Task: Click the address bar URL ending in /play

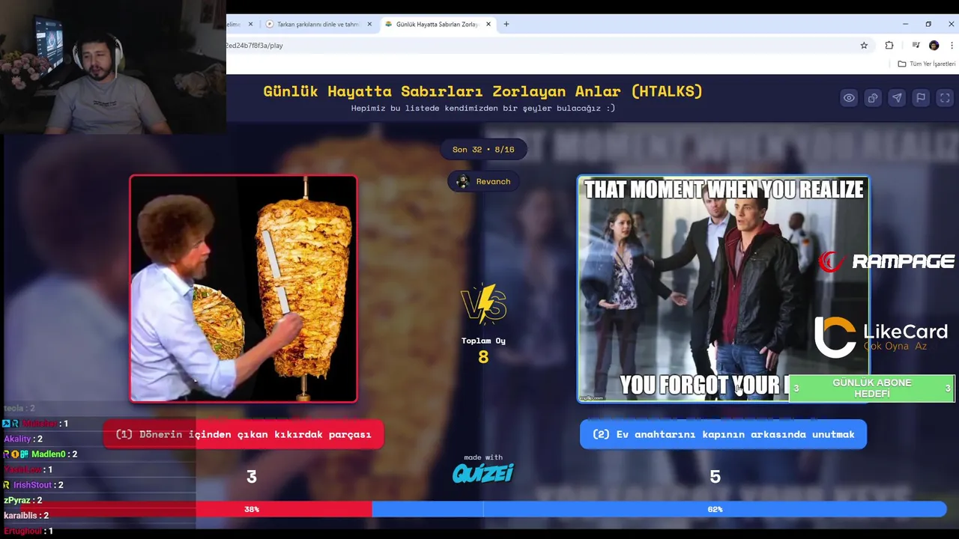Action: [254, 46]
